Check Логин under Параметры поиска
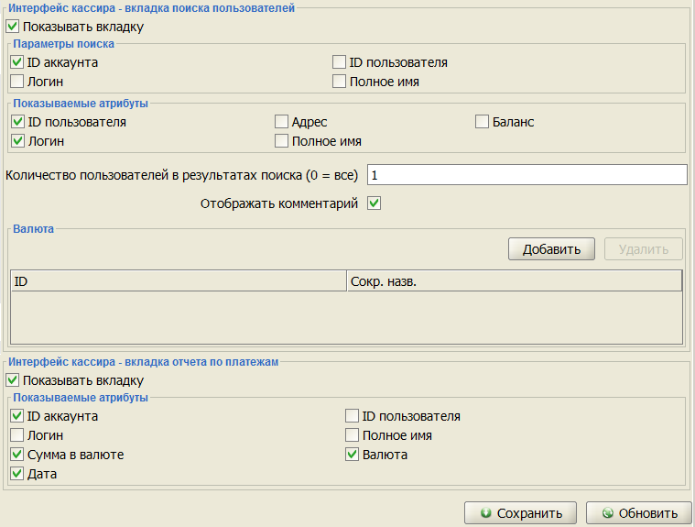Viewport: 695px width, 527px height. point(17,82)
